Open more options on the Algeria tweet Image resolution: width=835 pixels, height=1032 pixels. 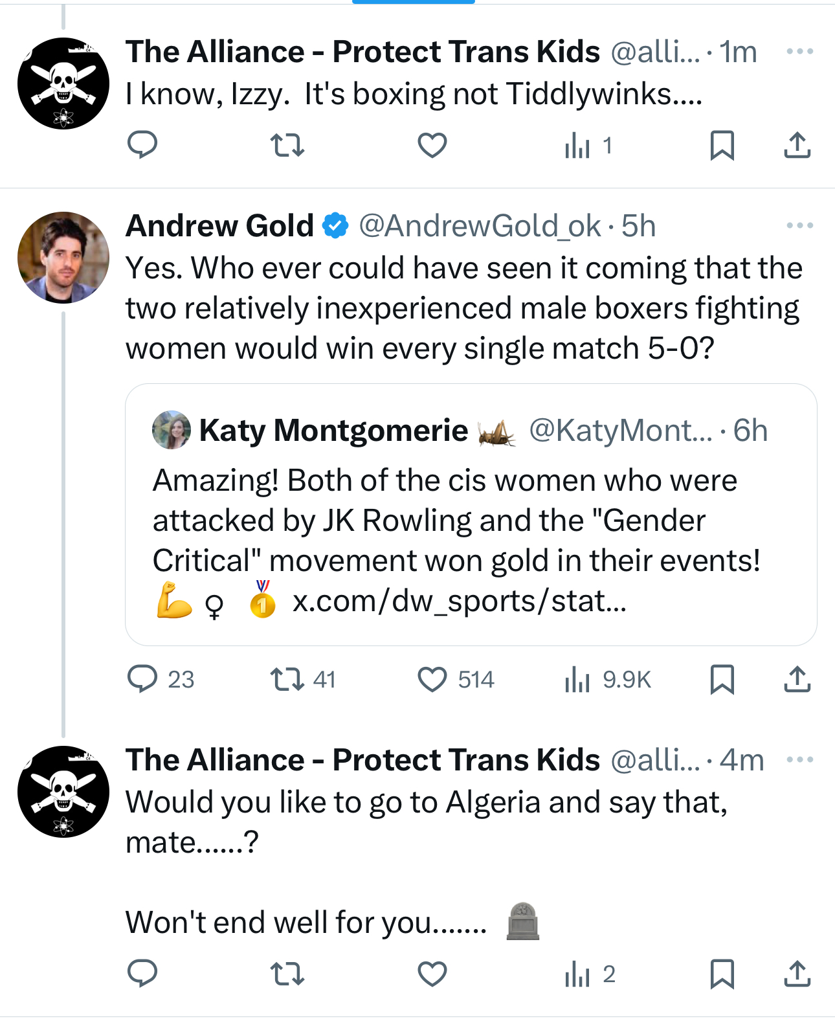point(800,759)
